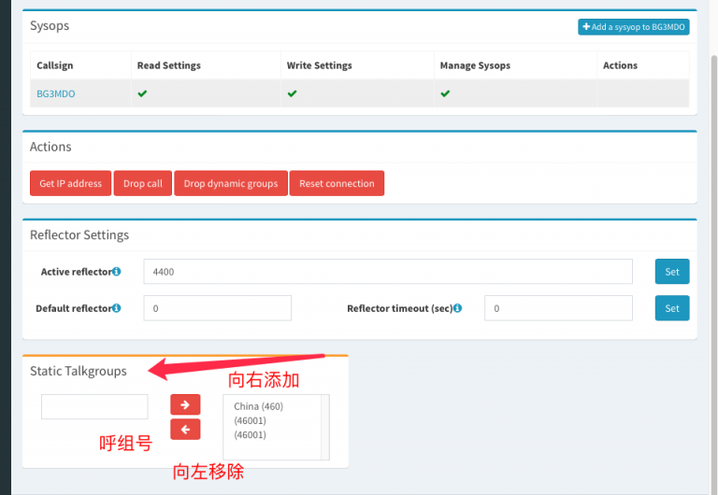Click Set button beside Active reflector
The height and width of the screenshot is (495, 718).
pyautogui.click(x=671, y=272)
